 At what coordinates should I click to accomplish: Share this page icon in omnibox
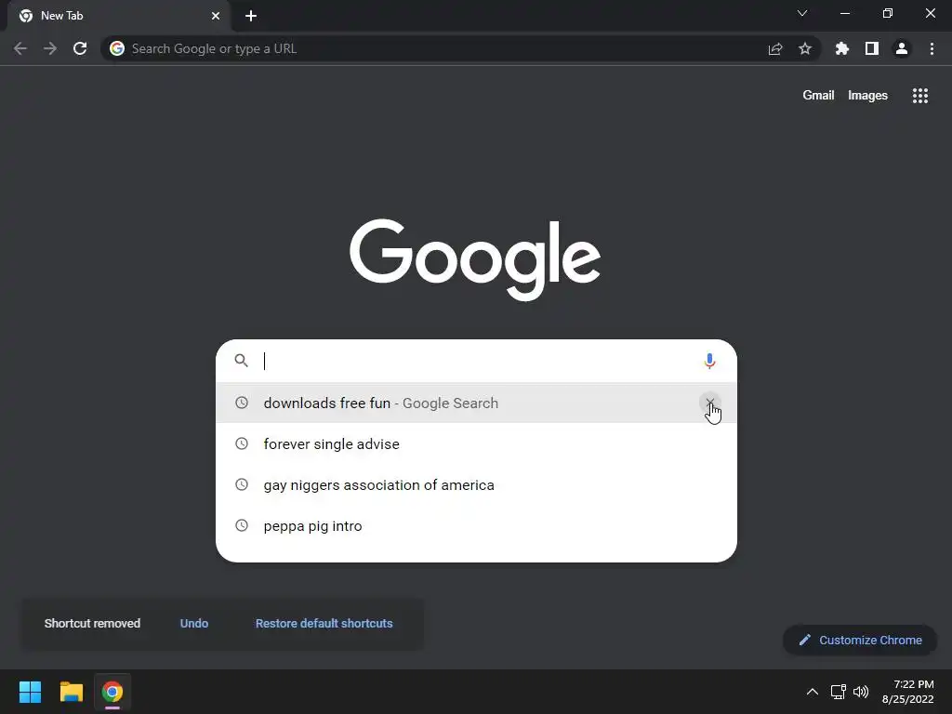(775, 48)
